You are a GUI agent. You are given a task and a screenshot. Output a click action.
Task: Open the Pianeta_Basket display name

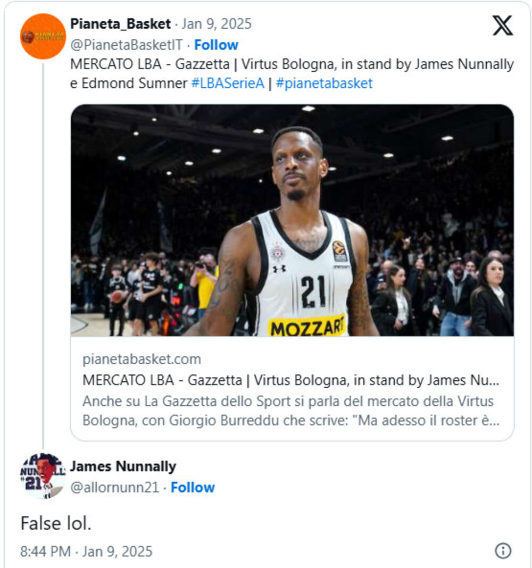(120, 24)
